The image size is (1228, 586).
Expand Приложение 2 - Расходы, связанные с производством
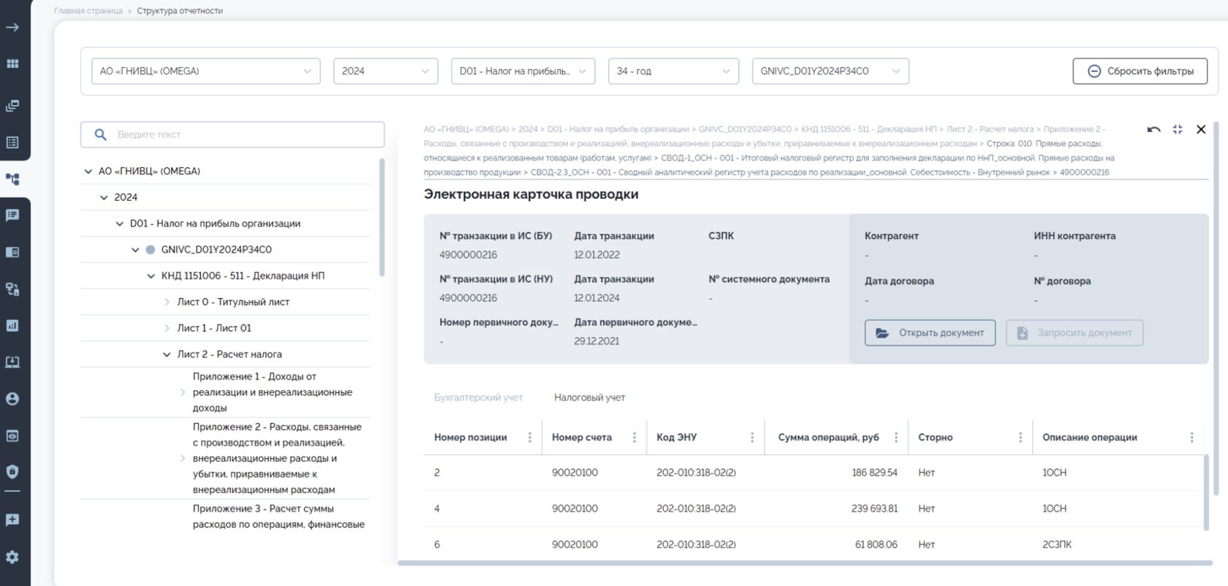(183, 459)
